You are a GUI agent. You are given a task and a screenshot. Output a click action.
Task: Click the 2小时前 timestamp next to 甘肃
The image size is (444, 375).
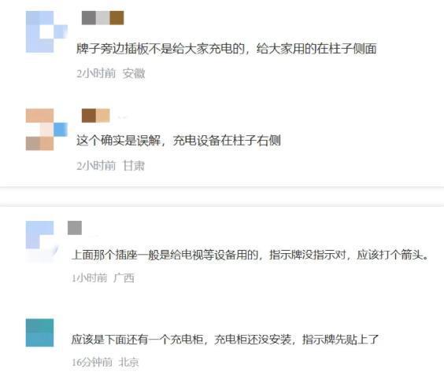tap(96, 166)
